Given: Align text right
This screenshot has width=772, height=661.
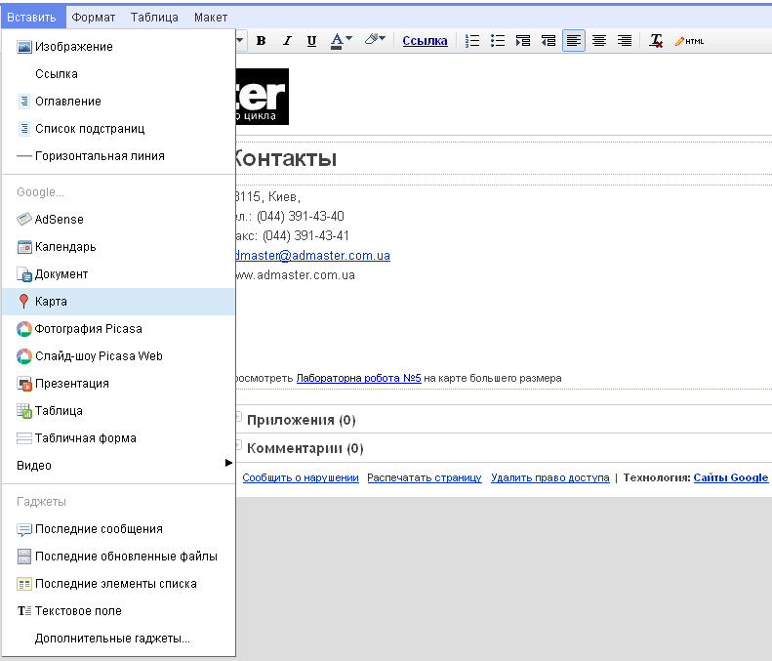Looking at the screenshot, I should 625,41.
